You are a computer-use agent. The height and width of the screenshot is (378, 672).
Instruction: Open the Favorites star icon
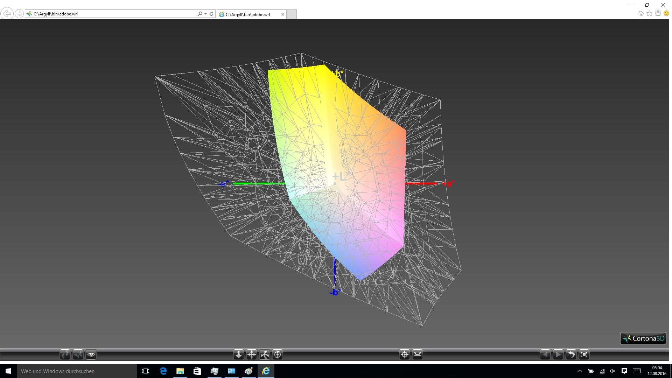[x=649, y=14]
